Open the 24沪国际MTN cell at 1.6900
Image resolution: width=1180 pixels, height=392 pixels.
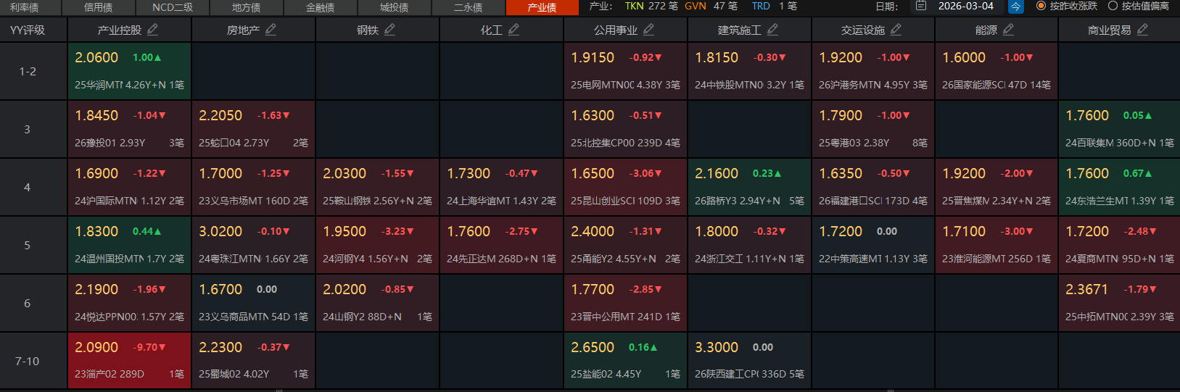129,187
